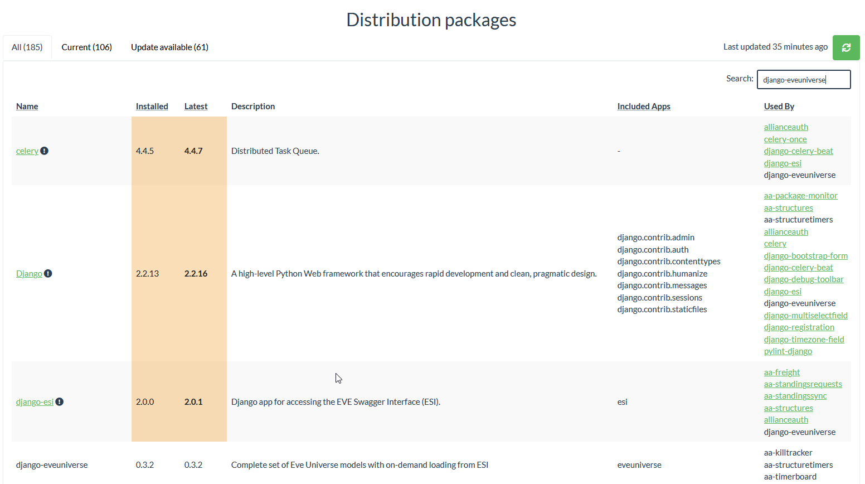Open the django-registration link
865x484 pixels.
[x=799, y=327]
